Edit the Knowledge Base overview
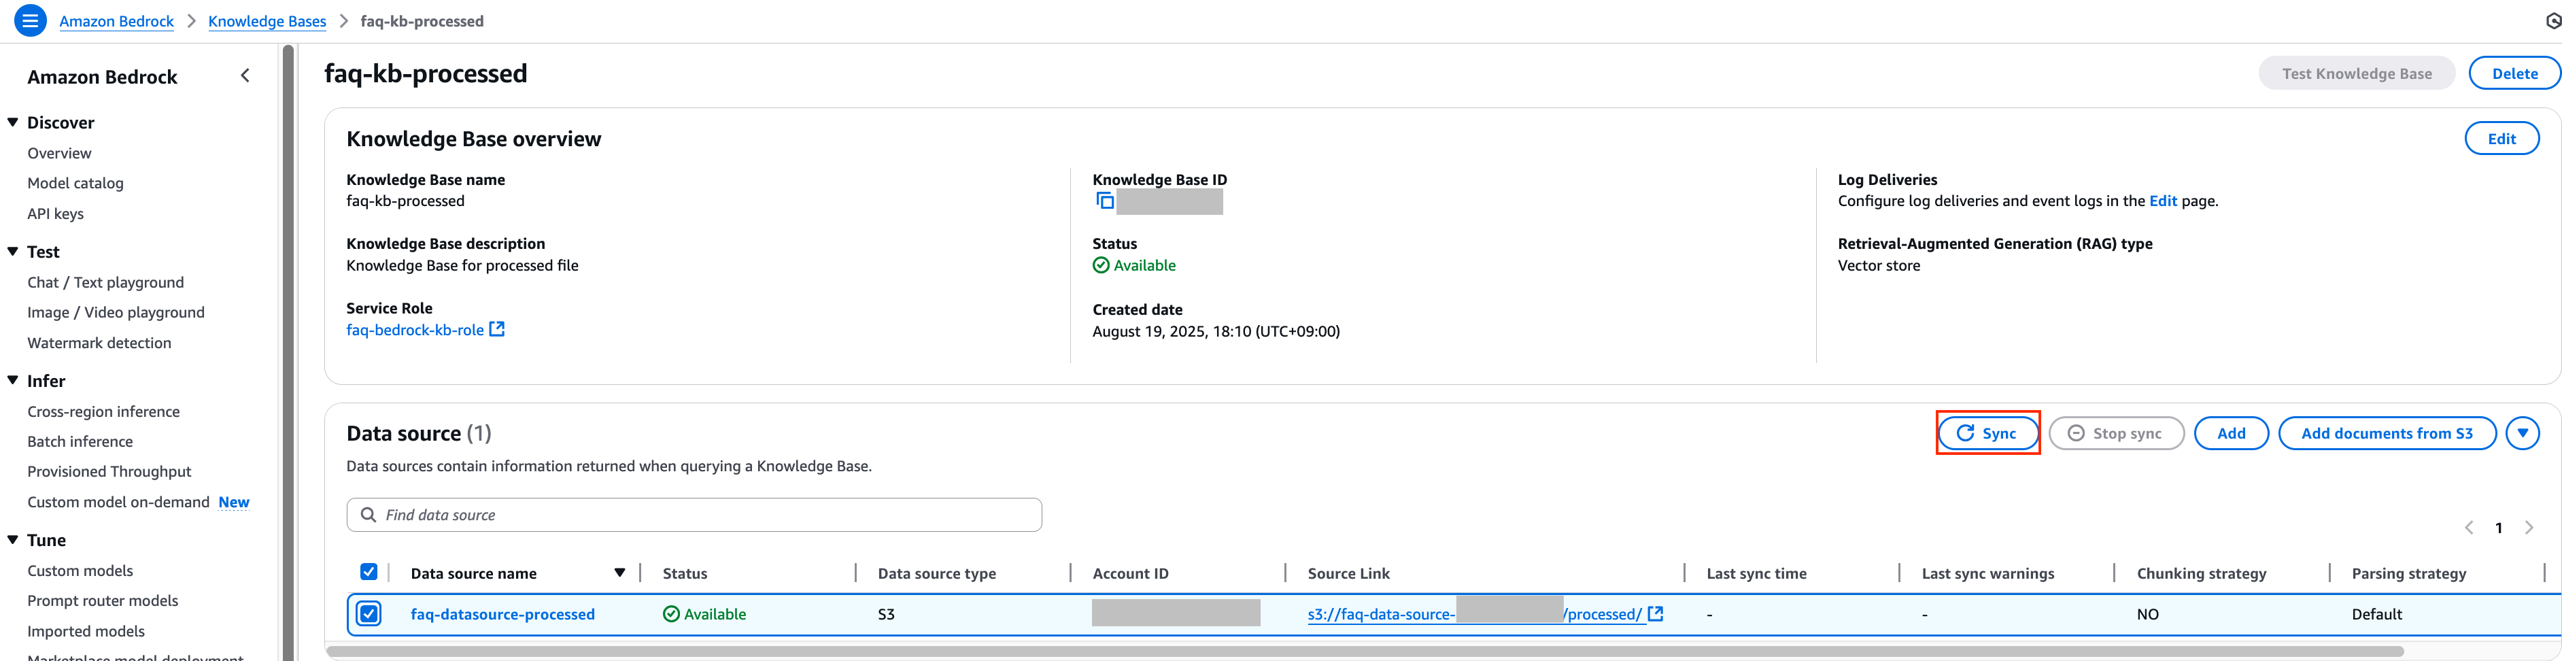Screen dimensions: 2562x661 [2501, 139]
